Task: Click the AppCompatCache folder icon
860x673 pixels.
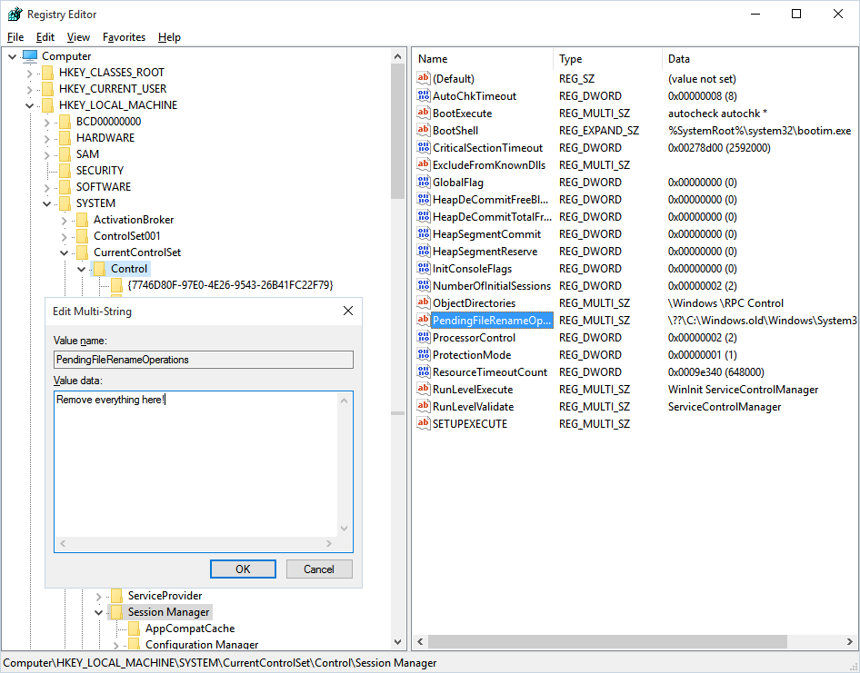Action: click(134, 628)
